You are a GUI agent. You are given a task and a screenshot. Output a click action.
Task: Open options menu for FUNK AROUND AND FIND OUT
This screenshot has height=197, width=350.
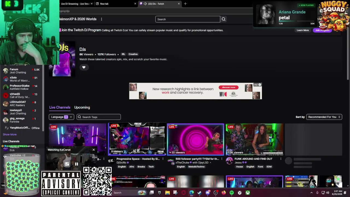pos(281,159)
